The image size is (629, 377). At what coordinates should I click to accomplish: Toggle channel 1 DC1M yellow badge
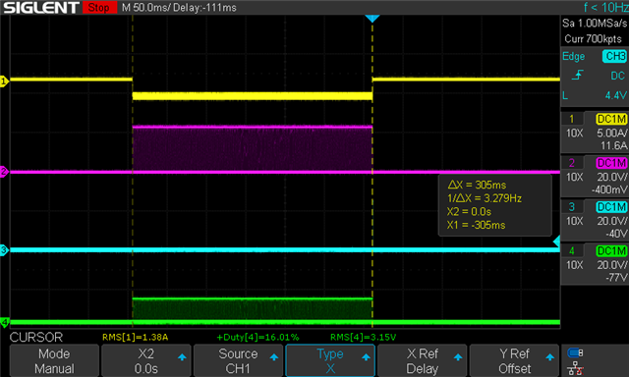611,119
